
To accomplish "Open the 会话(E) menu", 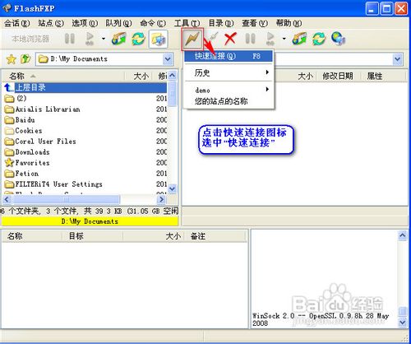I will pos(16,23).
